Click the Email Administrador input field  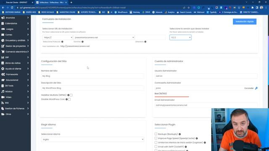point(206,105)
